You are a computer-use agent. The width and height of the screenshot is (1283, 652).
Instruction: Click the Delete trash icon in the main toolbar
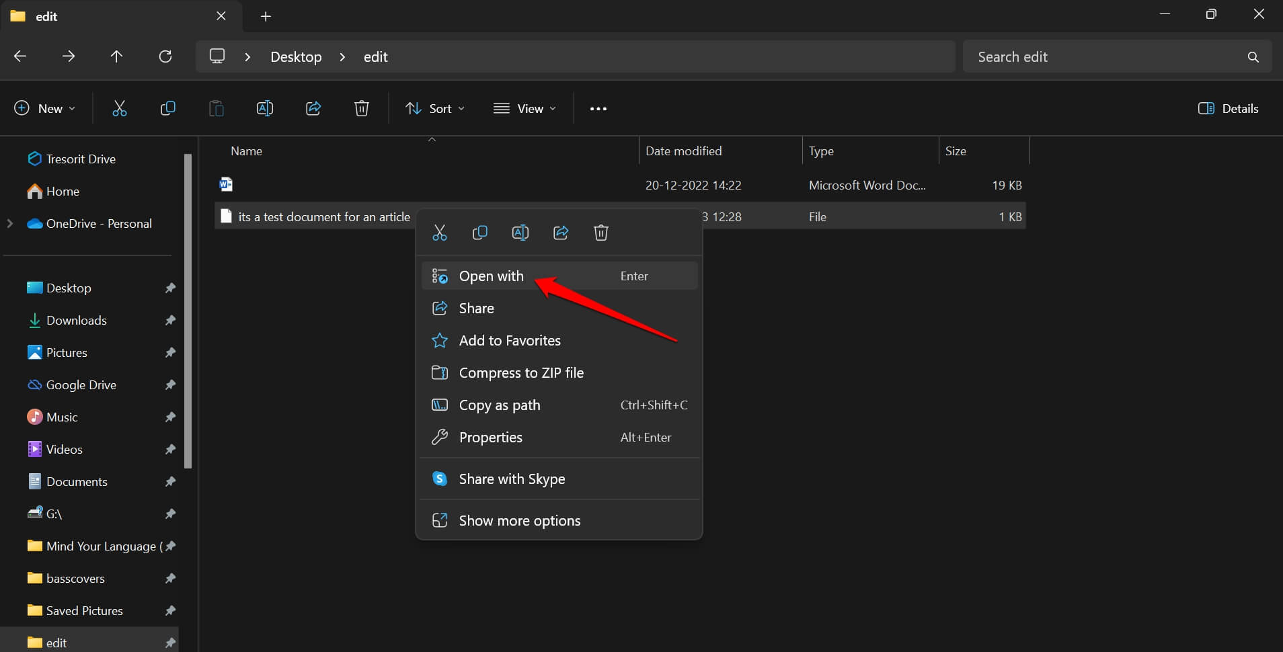coord(362,108)
